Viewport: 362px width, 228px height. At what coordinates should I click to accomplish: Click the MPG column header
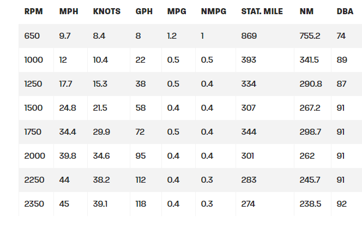pos(176,11)
